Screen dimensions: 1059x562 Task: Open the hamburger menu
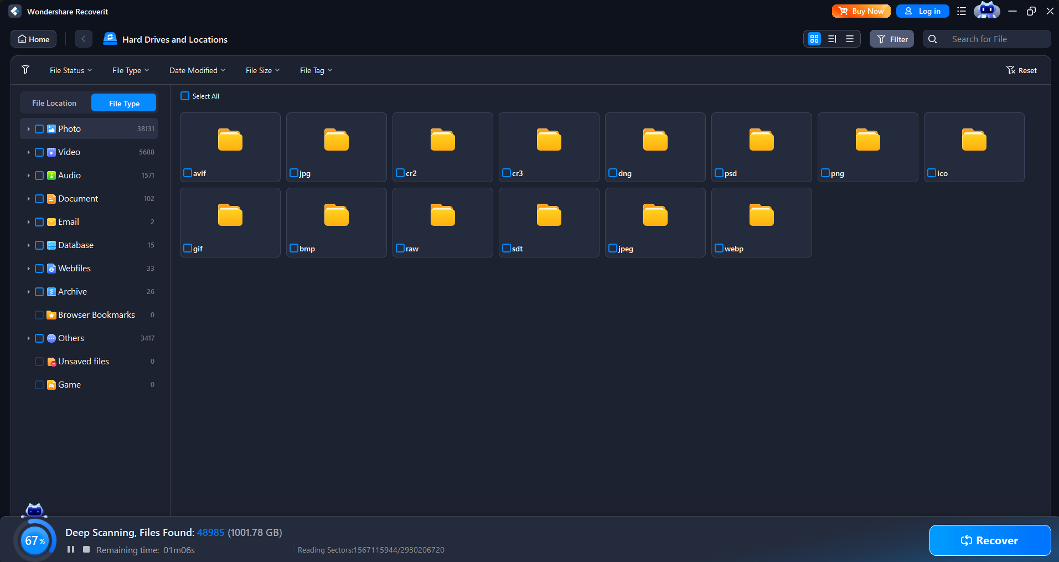961,11
